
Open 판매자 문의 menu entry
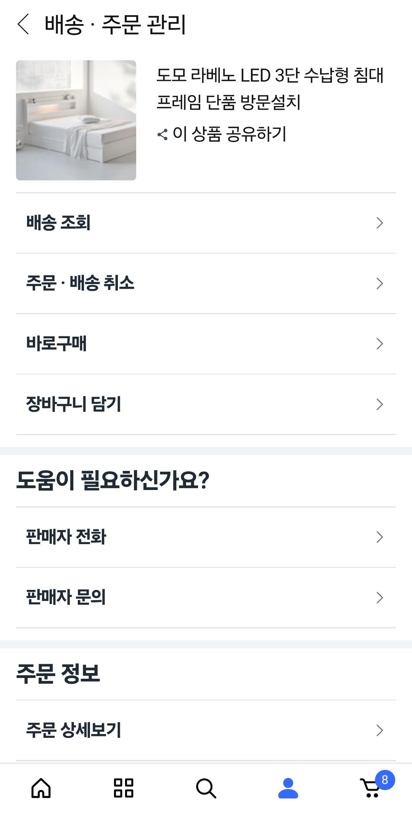(66, 597)
